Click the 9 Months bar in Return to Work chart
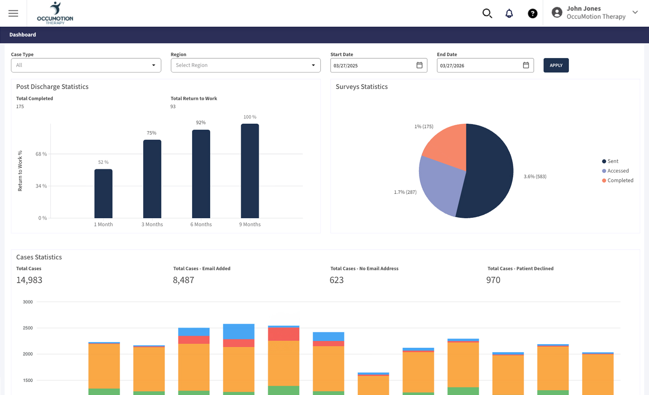This screenshot has height=395, width=649. (x=249, y=170)
